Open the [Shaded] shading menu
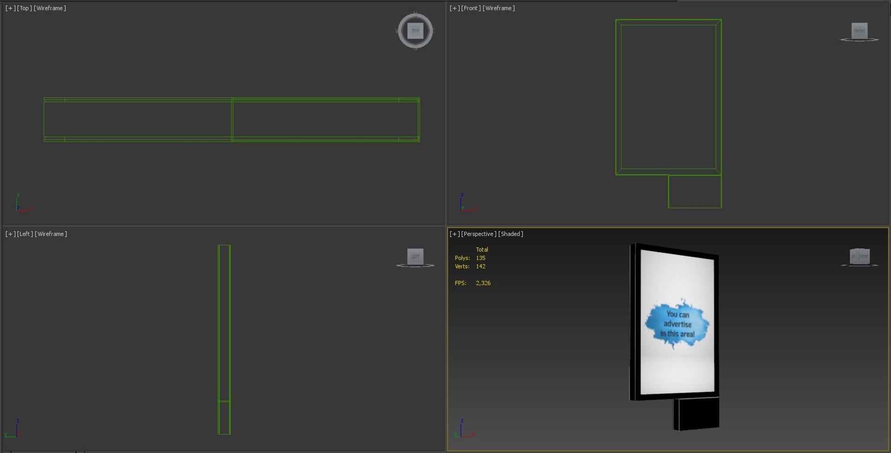Screen dimensions: 891x453 point(510,234)
